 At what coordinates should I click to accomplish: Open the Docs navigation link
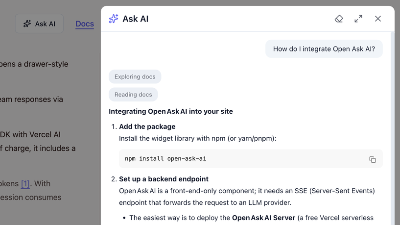click(x=85, y=24)
